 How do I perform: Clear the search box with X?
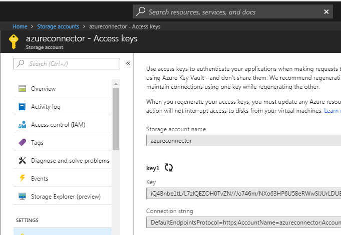tap(326, 12)
